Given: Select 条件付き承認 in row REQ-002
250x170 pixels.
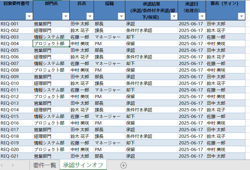Looking at the screenshot, I should click(151, 30).
